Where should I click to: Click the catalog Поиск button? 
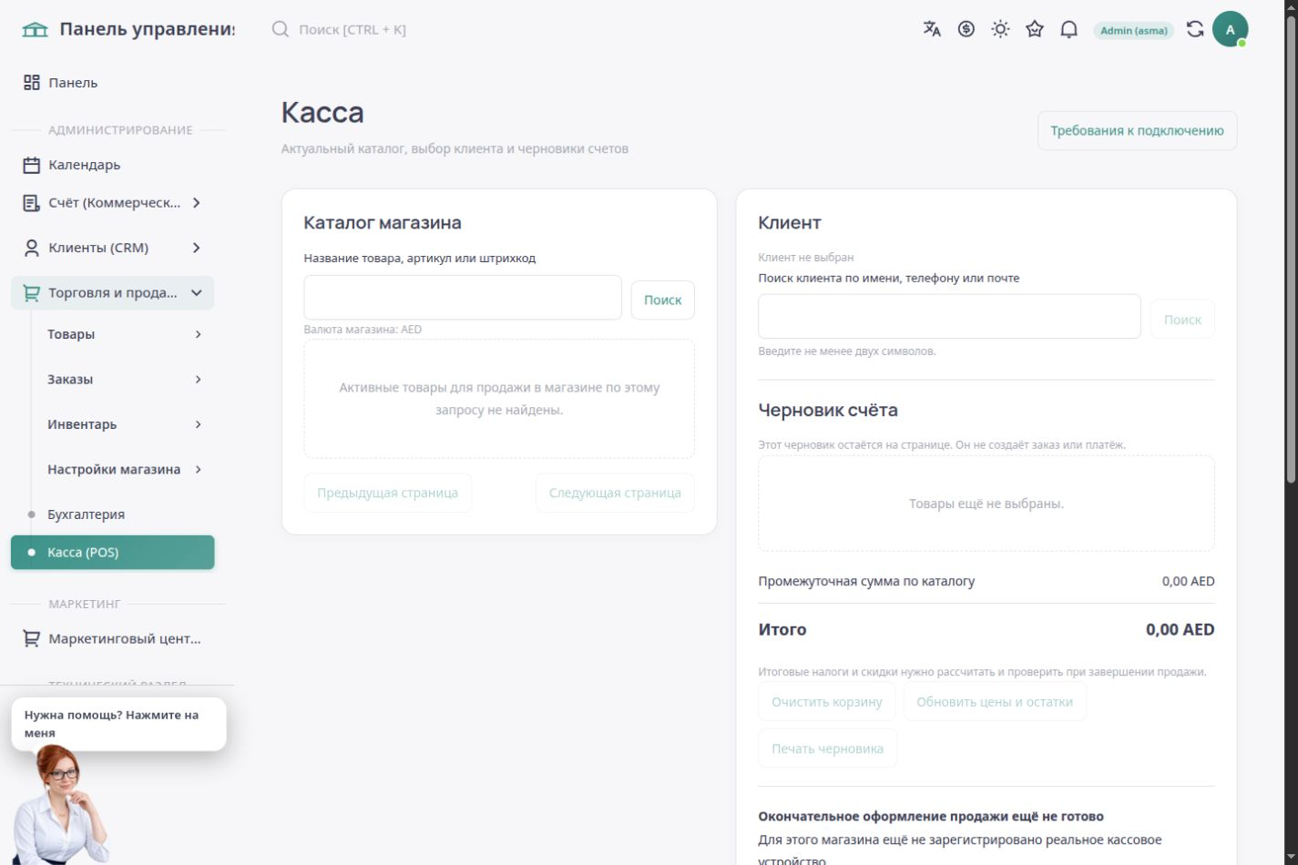point(662,300)
